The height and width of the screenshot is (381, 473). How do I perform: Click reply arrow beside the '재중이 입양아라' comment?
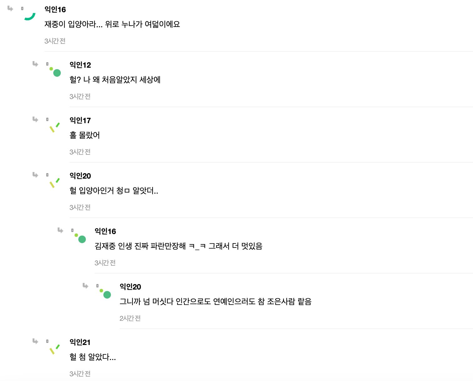tap(10, 8)
